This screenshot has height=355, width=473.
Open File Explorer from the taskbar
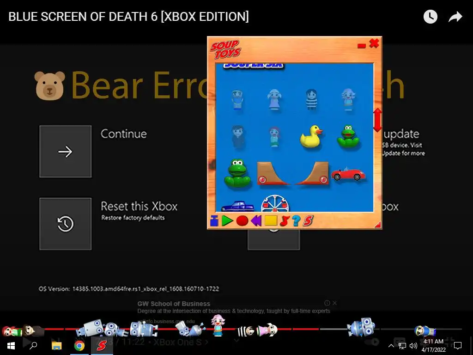click(x=56, y=346)
